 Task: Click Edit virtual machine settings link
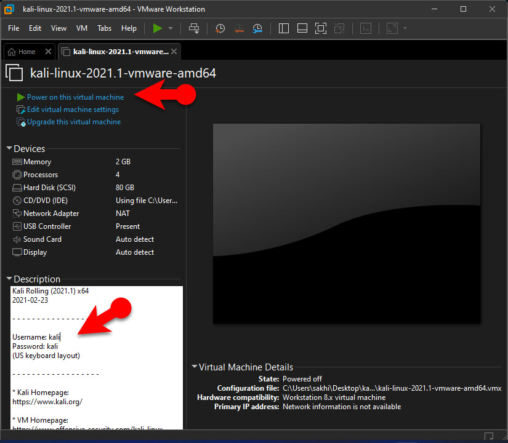[73, 110]
